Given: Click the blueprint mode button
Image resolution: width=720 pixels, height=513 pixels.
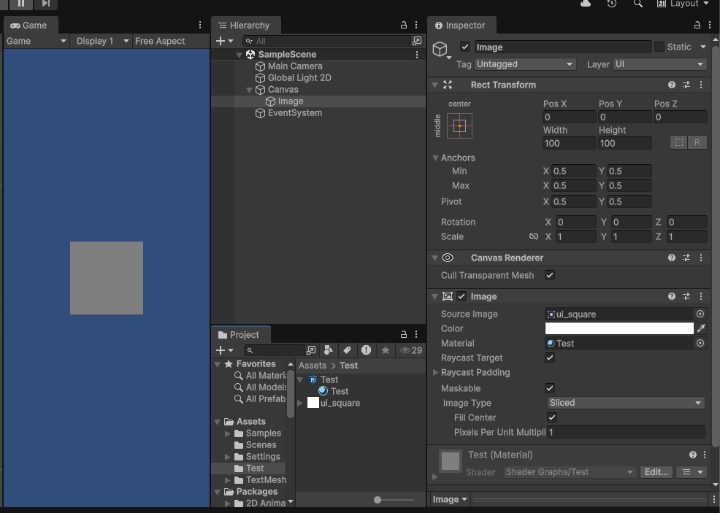Looking at the screenshot, I should 678,143.
